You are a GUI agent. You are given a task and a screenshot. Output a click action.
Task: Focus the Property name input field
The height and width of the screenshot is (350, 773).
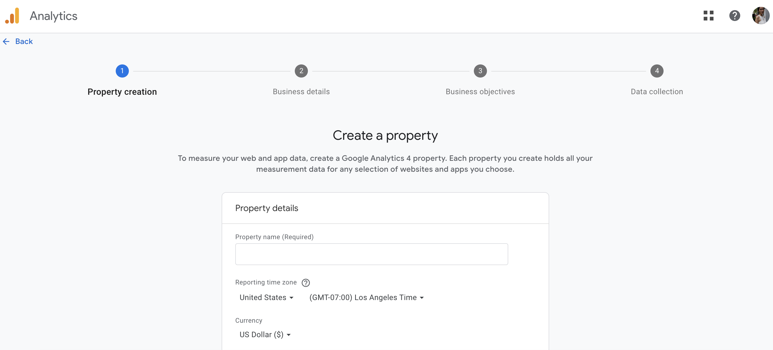(x=371, y=254)
